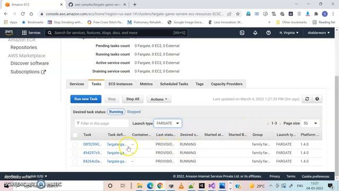Open the N. Virginia region selector
This screenshot has width=339, height=191.
[289, 33]
